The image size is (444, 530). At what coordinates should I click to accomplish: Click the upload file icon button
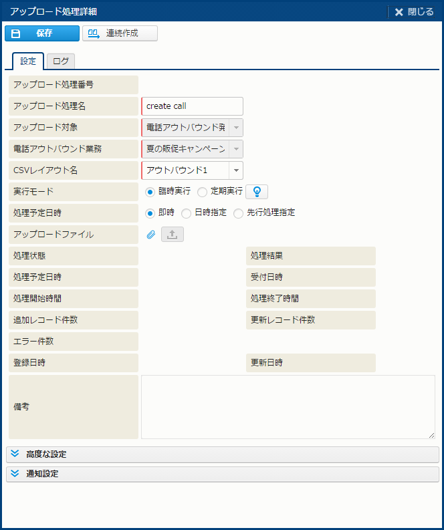(172, 235)
